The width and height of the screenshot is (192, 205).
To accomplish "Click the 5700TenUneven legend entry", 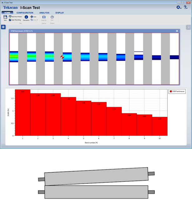I will pos(177,91).
